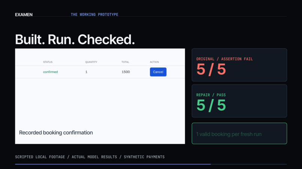Select the quantity value 1
The image size is (302, 169).
click(86, 72)
